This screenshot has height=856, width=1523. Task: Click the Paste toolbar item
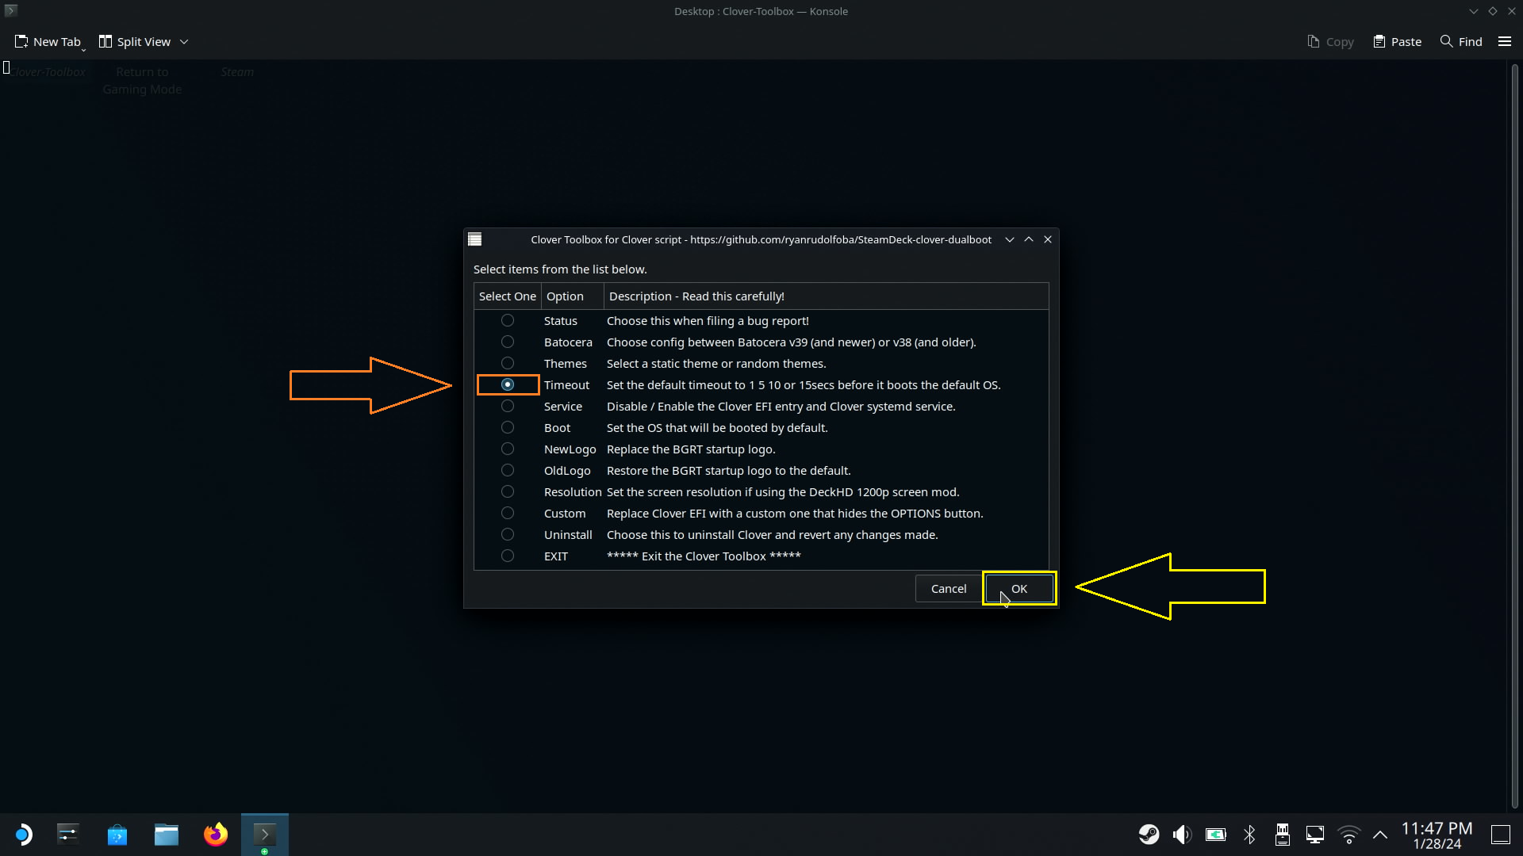pos(1398,41)
